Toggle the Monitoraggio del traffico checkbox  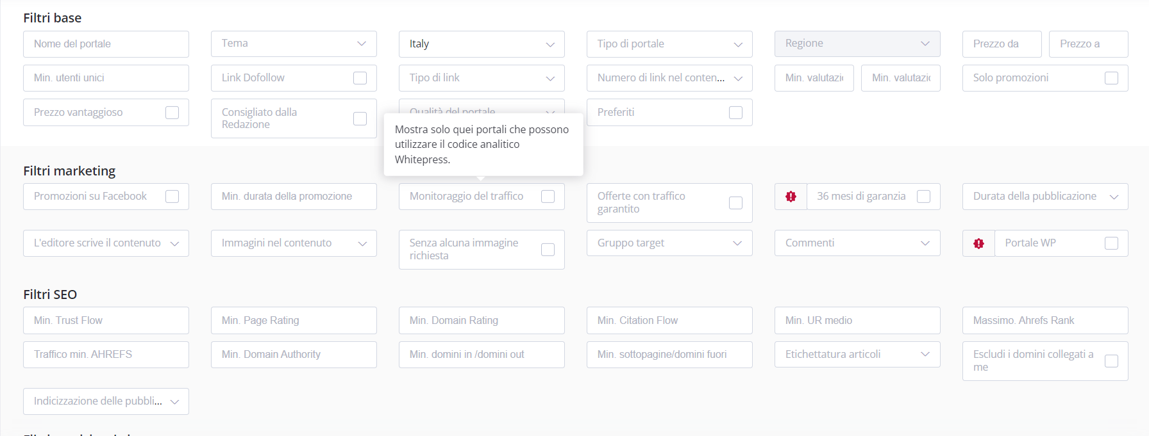pyautogui.click(x=548, y=197)
